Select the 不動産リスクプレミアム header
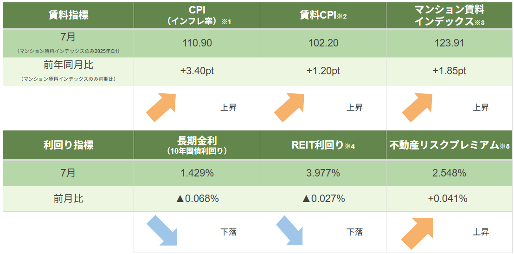This screenshot has width=514, height=254. coord(449,145)
